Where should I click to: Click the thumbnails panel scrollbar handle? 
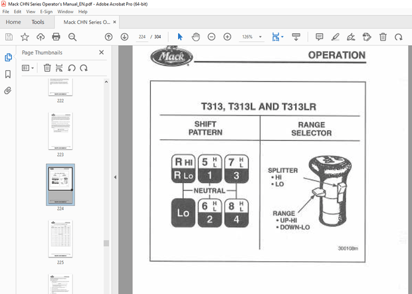coord(106,243)
